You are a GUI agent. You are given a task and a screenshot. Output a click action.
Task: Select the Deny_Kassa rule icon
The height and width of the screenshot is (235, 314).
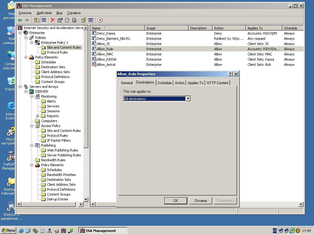[x=94, y=33]
